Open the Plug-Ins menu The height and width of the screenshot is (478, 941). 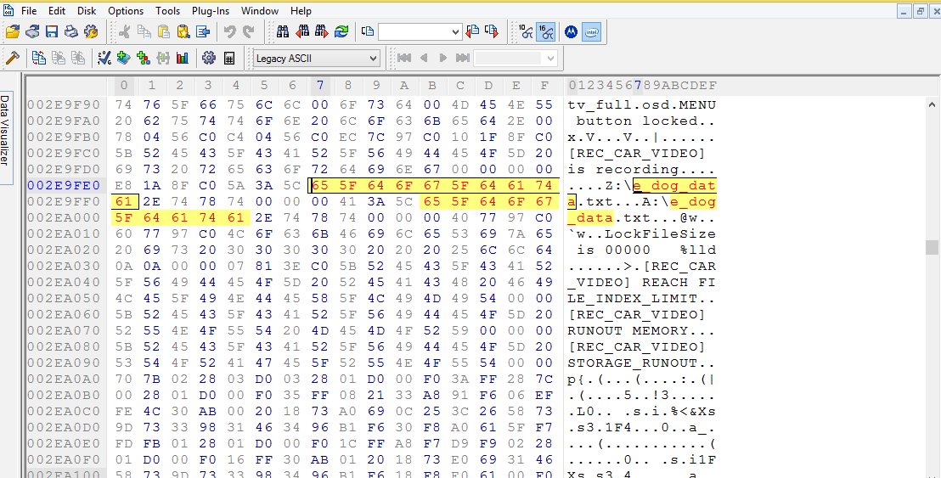210,11
